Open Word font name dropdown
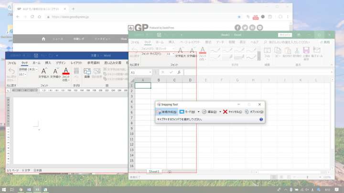344x193 pixels. 37,70
